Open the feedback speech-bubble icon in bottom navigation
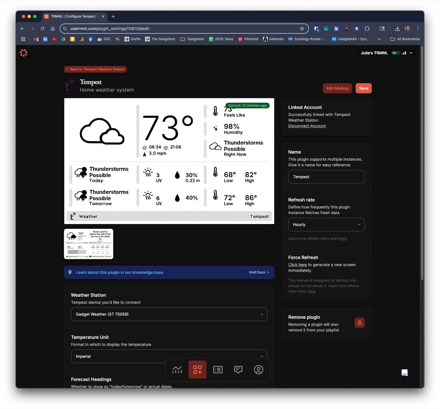 click(x=238, y=369)
